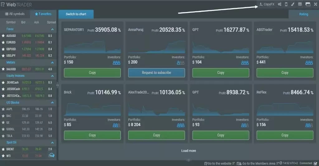The image size is (319, 166).
Task: Request to subscribe to AnnaPoraj
Action: coord(156,73)
